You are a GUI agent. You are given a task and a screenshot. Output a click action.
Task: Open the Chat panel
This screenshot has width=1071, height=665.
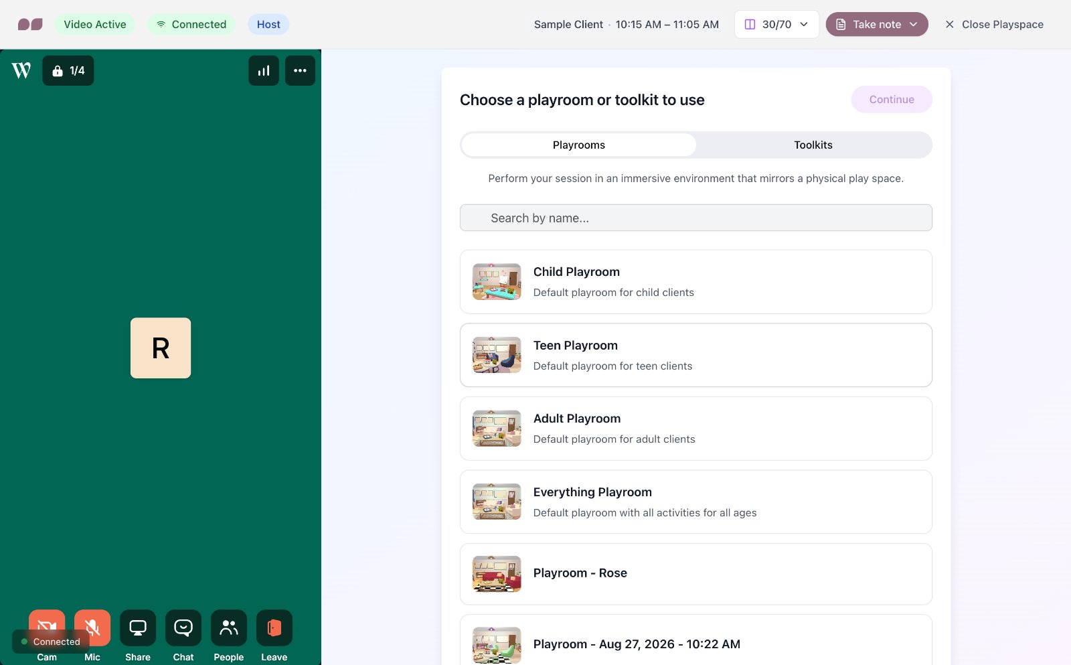[x=183, y=627]
